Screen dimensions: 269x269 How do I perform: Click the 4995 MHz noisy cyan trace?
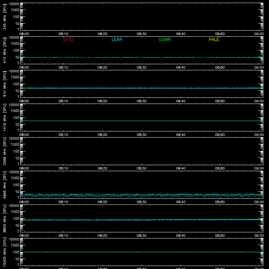pyautogui.click(x=142, y=195)
